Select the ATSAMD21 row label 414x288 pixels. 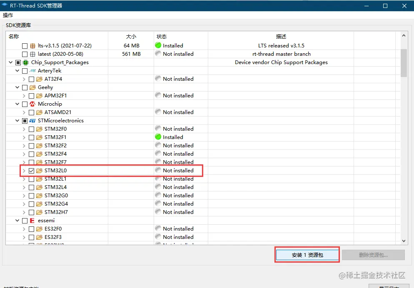pos(58,112)
